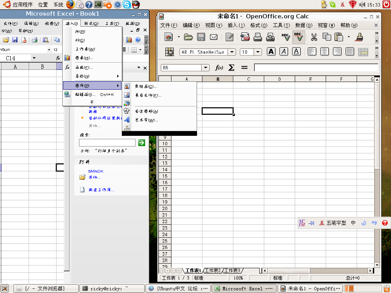Run the Spellcheck icon in Calc toolbar
Image resolution: width=391 pixels, height=293 pixels.
click(x=286, y=37)
